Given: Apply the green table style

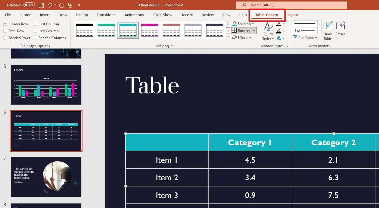Looking at the screenshot, I should coord(106,30).
